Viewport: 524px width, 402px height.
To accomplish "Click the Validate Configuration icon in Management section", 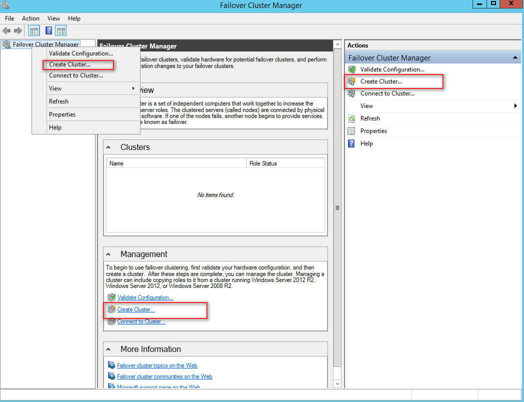I will [111, 297].
